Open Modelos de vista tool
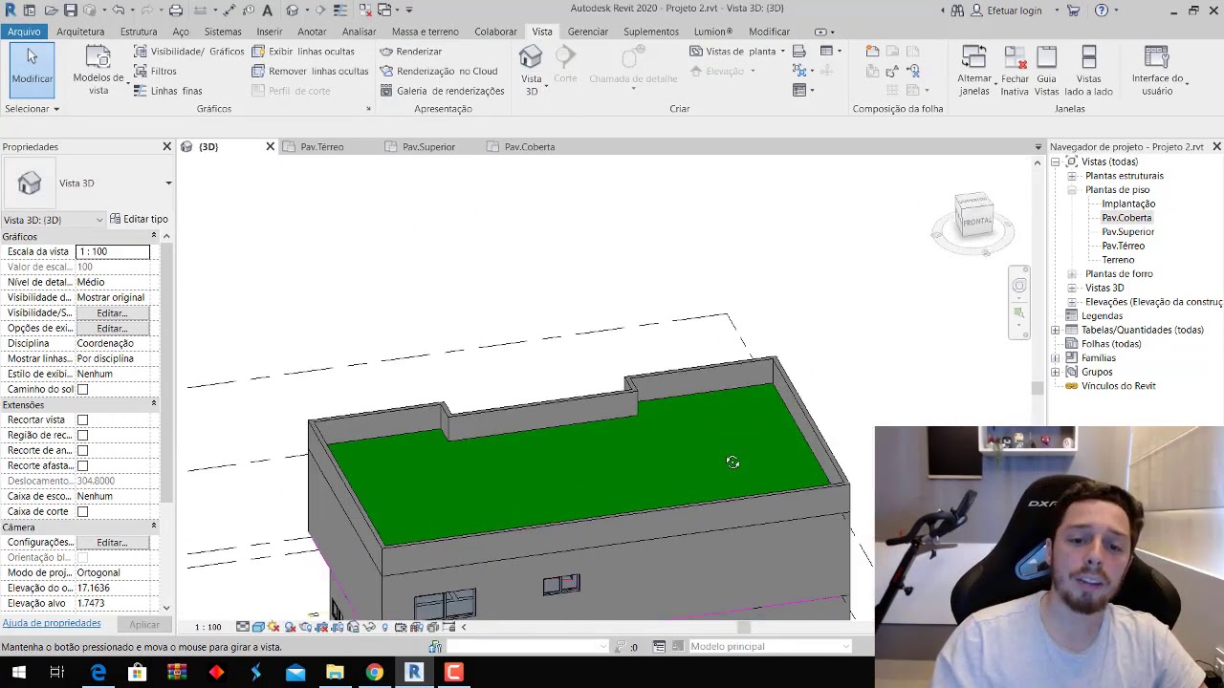Viewport: 1224px width, 688px height. 98,70
